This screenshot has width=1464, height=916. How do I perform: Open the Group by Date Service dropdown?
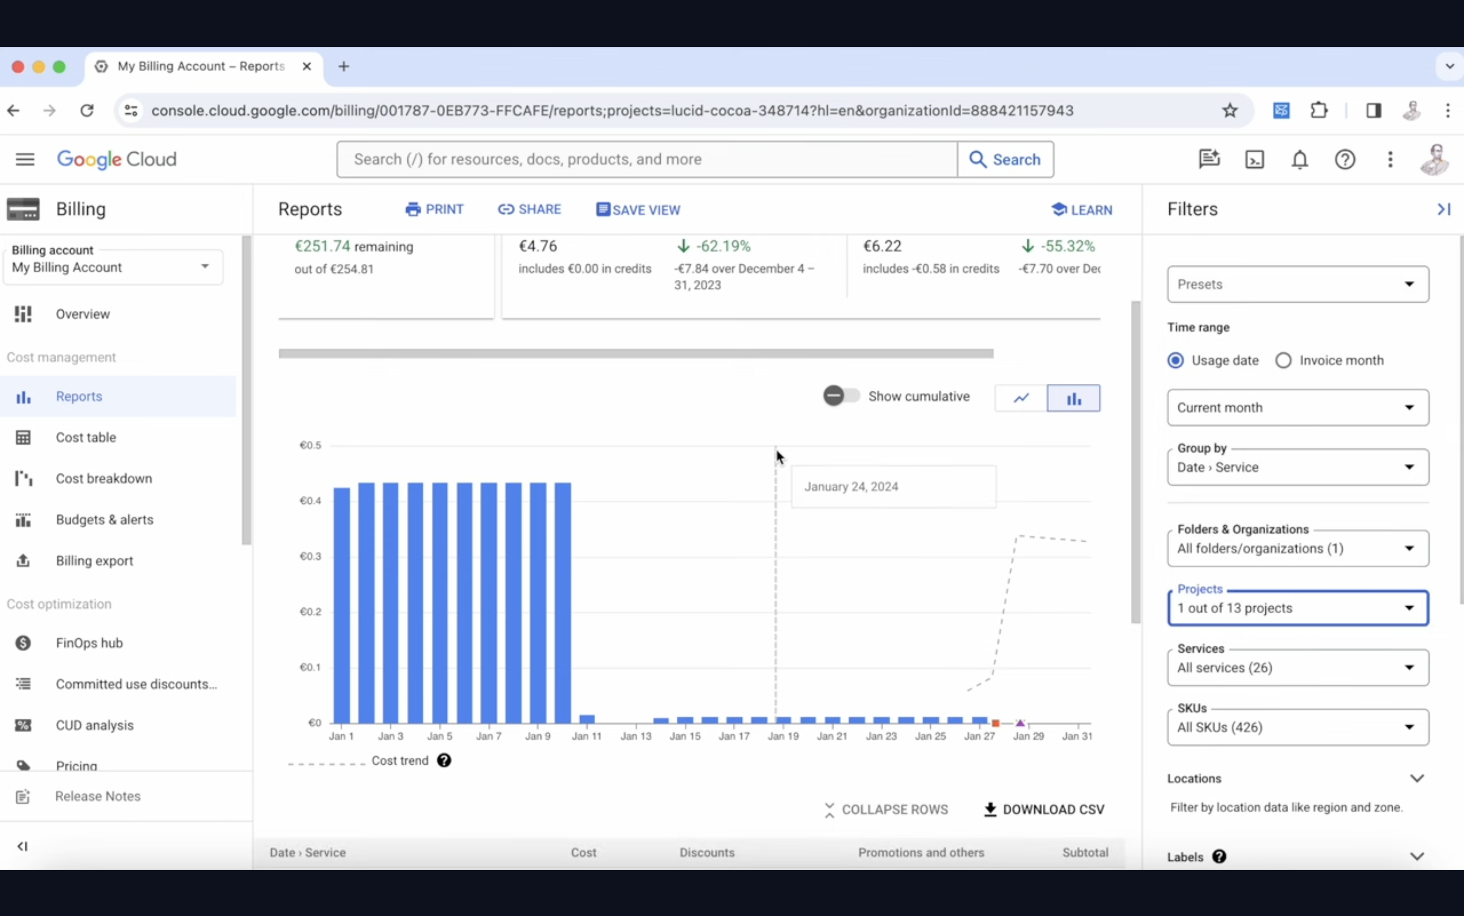point(1297,466)
